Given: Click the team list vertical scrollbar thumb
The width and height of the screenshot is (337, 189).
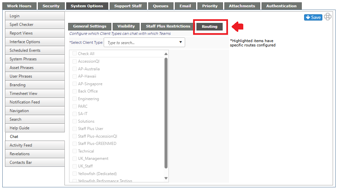Looking at the screenshot, I should [x=166, y=113].
